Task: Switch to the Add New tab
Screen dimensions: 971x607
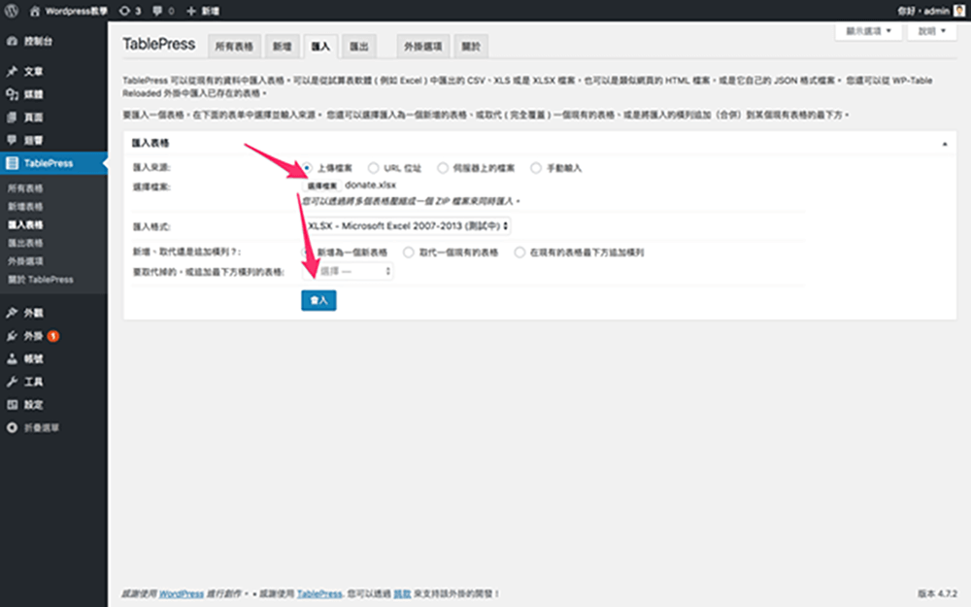Action: 282,47
